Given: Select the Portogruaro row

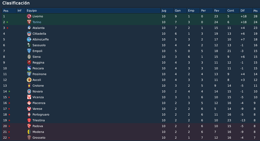Looking at the screenshot, I should [130, 114].
